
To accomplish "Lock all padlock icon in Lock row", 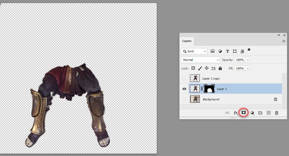I will tap(220, 68).
